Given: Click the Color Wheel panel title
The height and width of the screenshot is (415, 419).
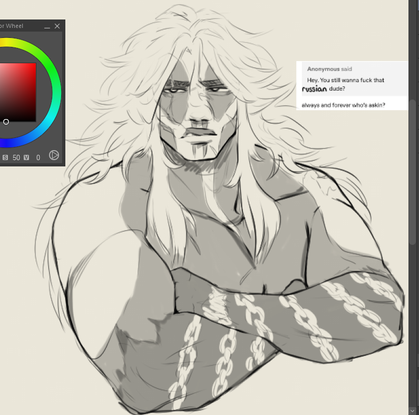Looking at the screenshot, I should tap(12, 26).
